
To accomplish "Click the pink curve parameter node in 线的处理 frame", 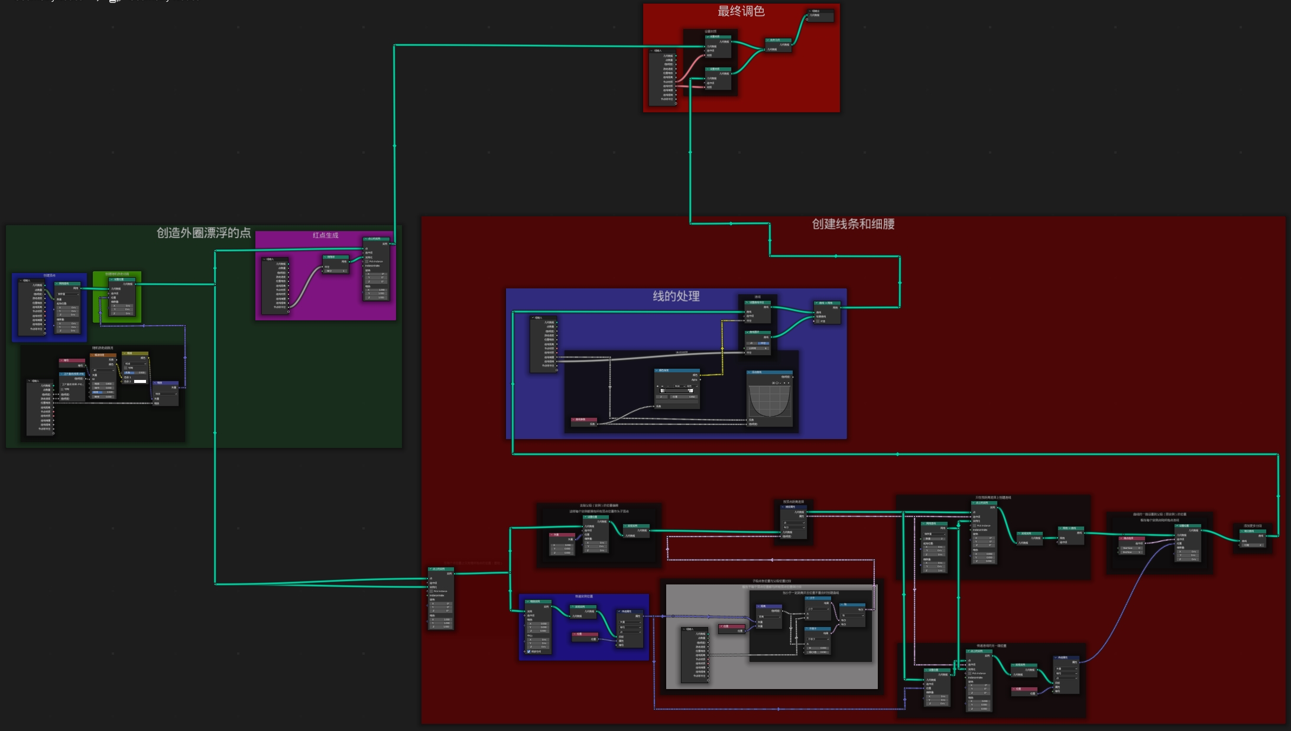I will [x=584, y=420].
